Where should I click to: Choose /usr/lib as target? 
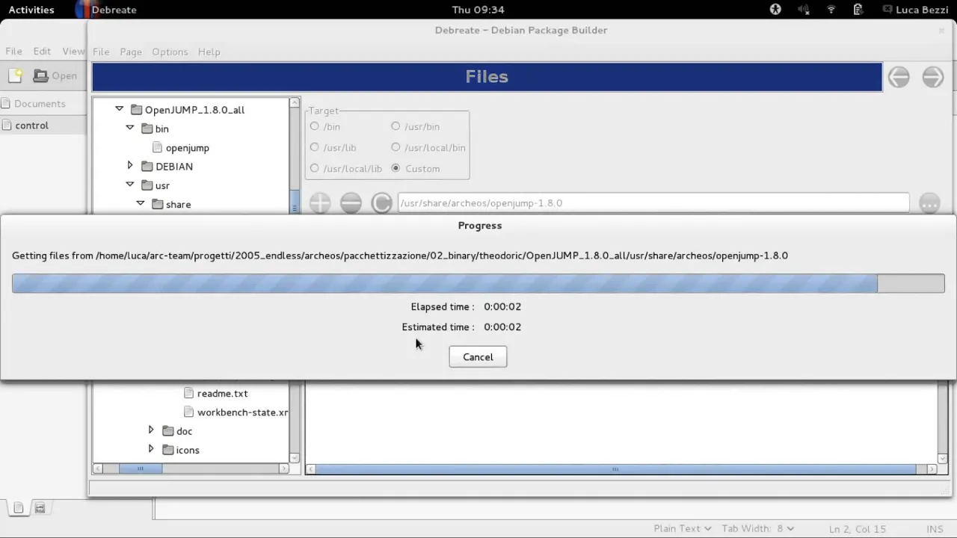click(315, 147)
